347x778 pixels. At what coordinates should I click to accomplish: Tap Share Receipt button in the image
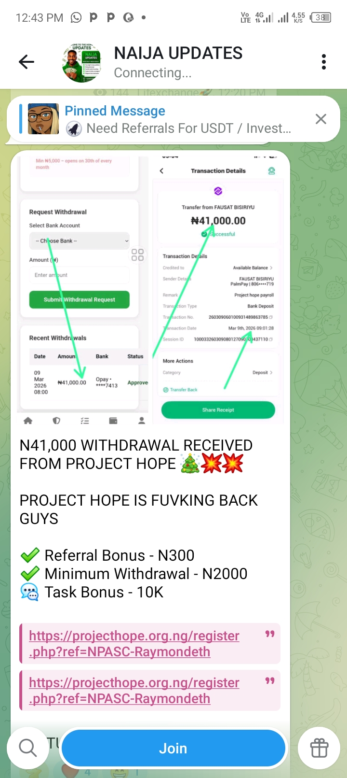pos(218,410)
